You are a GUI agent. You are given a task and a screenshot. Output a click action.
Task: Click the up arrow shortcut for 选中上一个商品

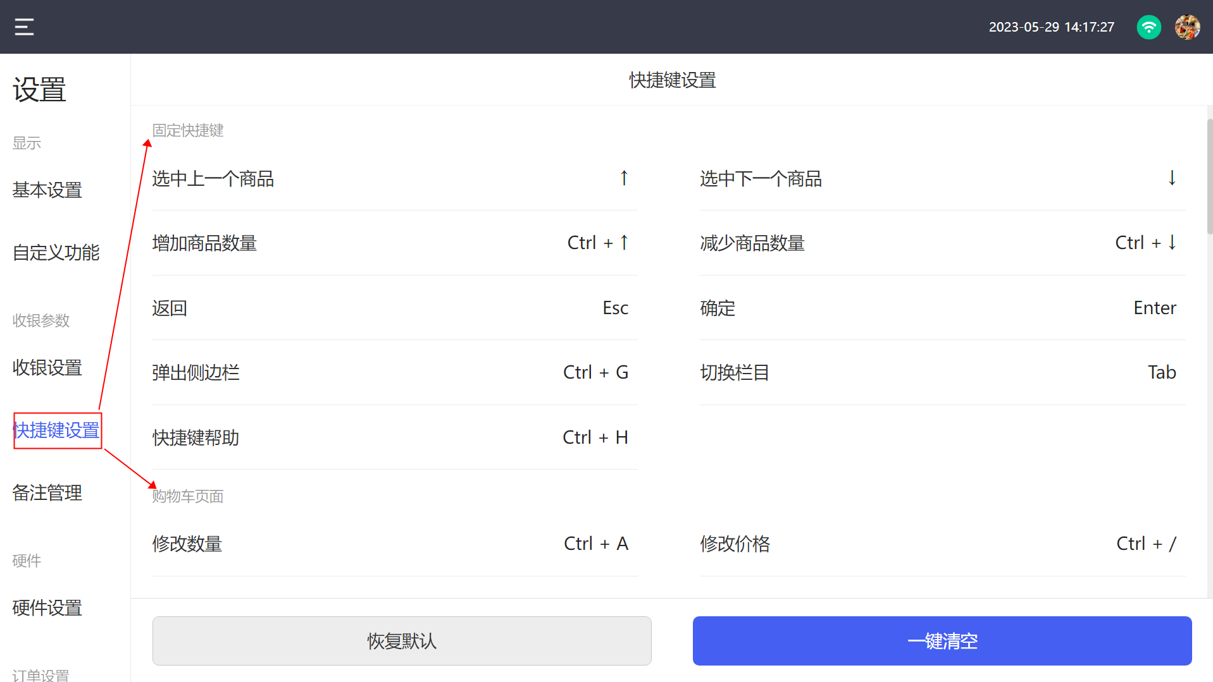pos(624,179)
